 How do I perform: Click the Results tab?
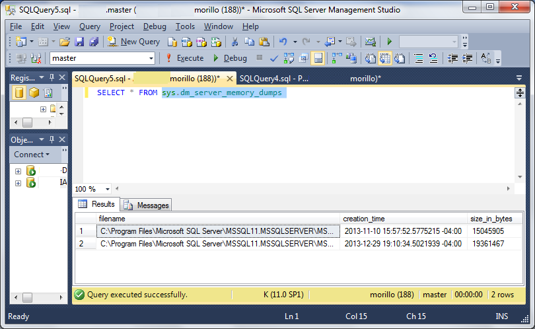[96, 204]
